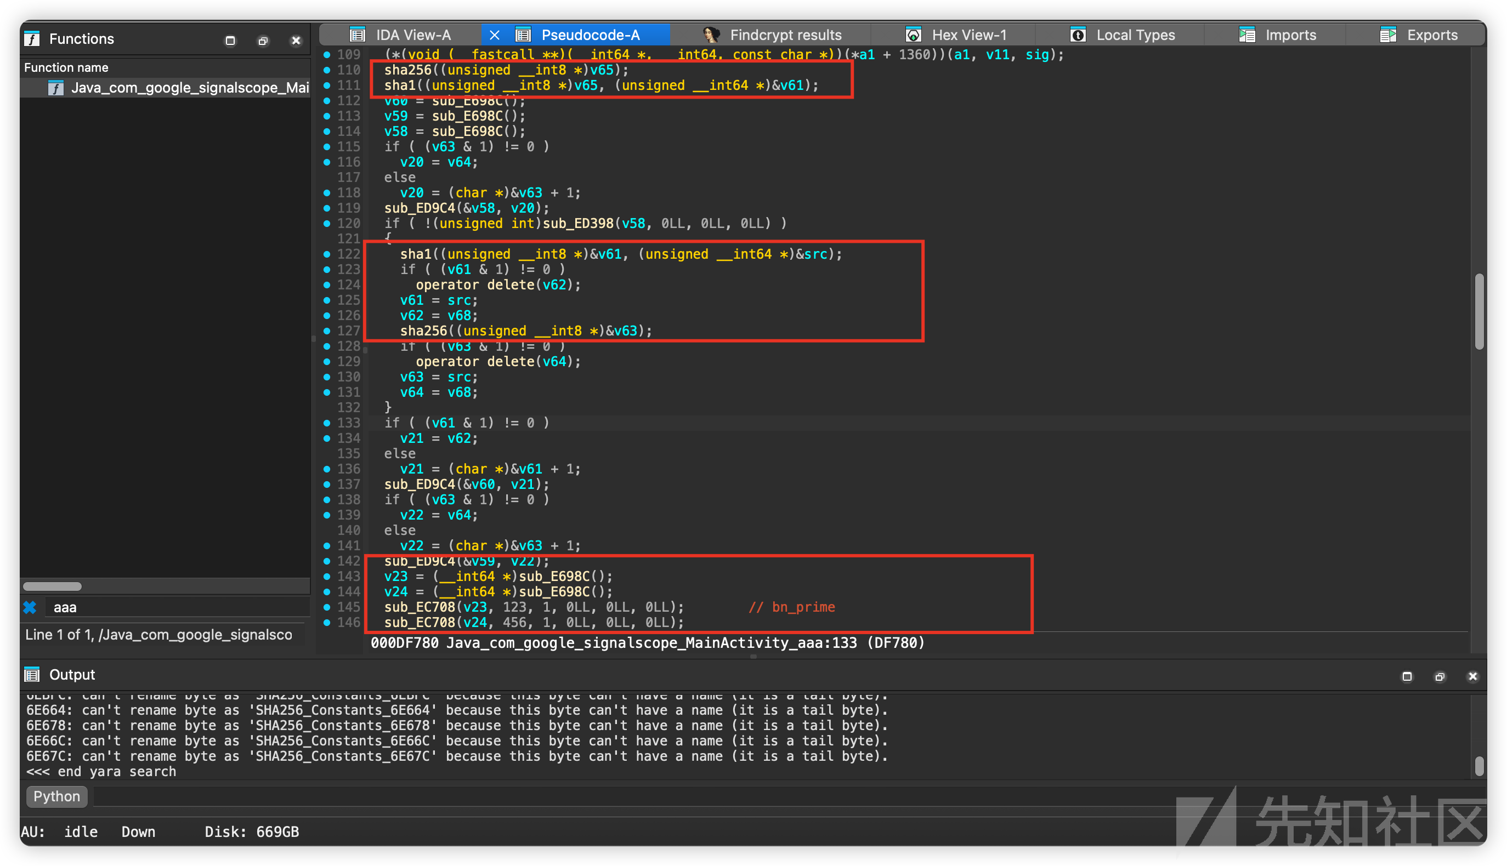Image resolution: width=1507 pixels, height=866 pixels.
Task: Toggle breakpoint dot on line 137
Action: click(327, 484)
